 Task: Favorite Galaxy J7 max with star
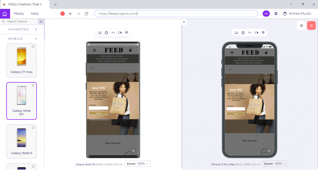point(33,46)
